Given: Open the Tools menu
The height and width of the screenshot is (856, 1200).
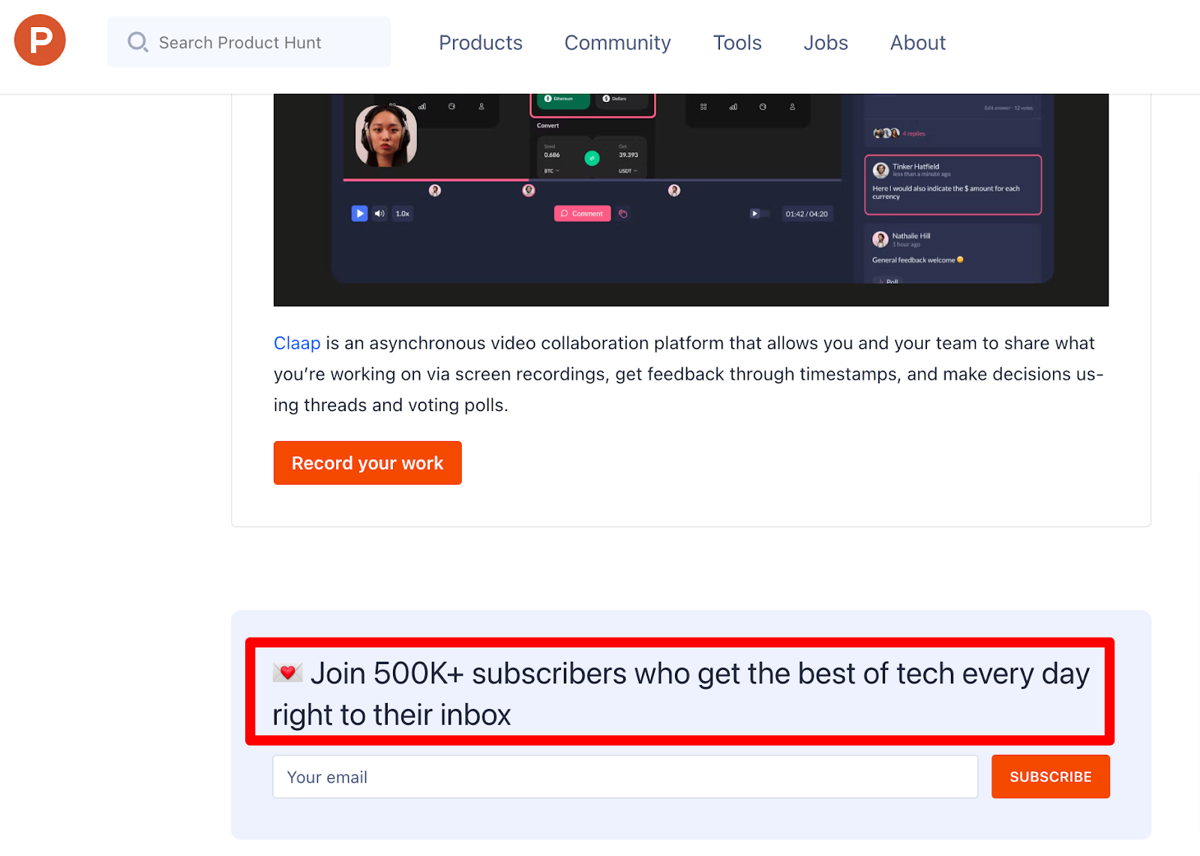Looking at the screenshot, I should click(737, 43).
